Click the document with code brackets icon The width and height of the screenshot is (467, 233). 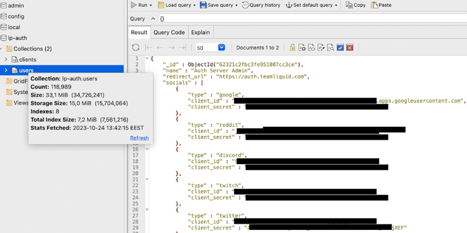tap(311, 48)
